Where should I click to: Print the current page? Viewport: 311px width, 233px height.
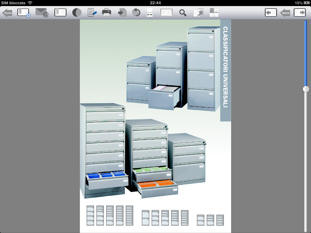(x=107, y=13)
